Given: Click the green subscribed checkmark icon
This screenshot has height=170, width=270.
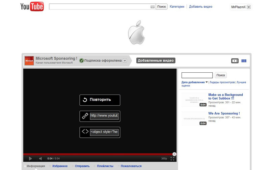Looking at the screenshot, I should [81, 61].
